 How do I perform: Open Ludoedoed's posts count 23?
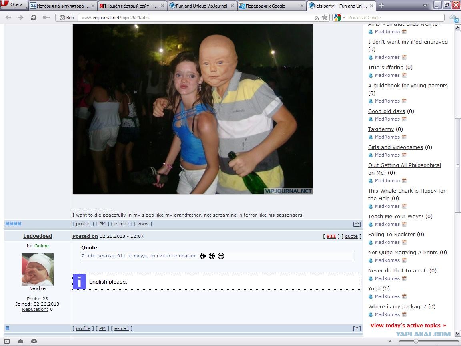[45, 299]
